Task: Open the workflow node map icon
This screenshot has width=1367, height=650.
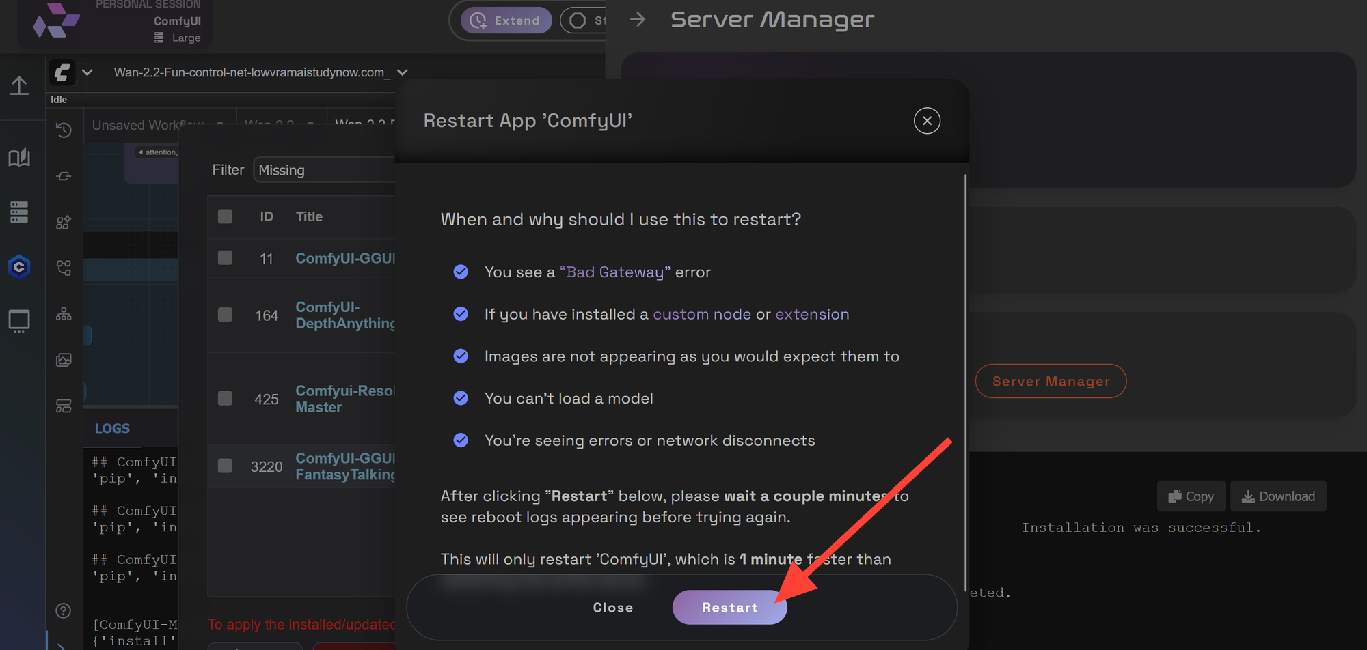Action: click(64, 313)
